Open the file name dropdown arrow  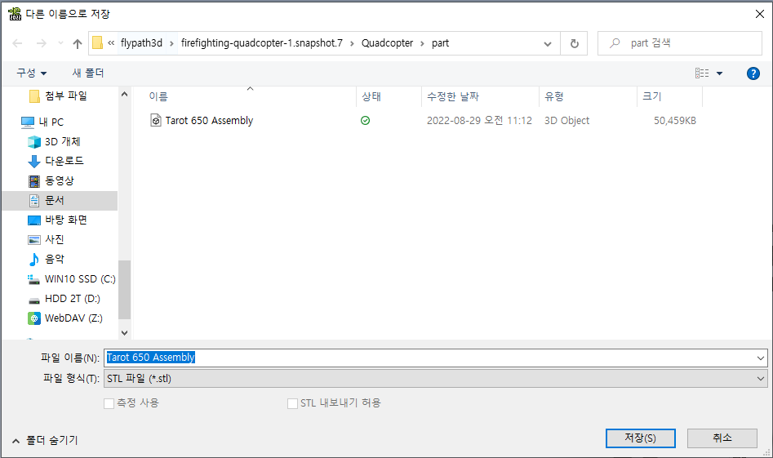(761, 358)
